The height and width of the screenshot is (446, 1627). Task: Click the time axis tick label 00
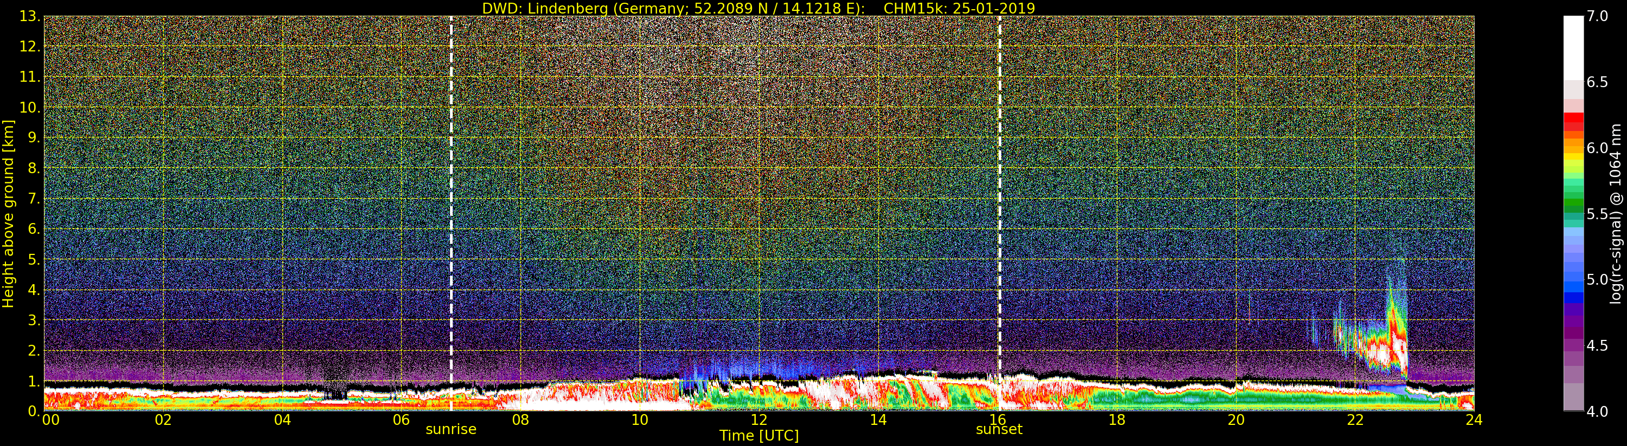tap(50, 419)
